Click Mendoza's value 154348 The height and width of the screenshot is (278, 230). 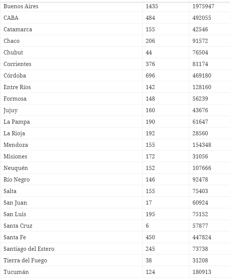tap(202, 145)
